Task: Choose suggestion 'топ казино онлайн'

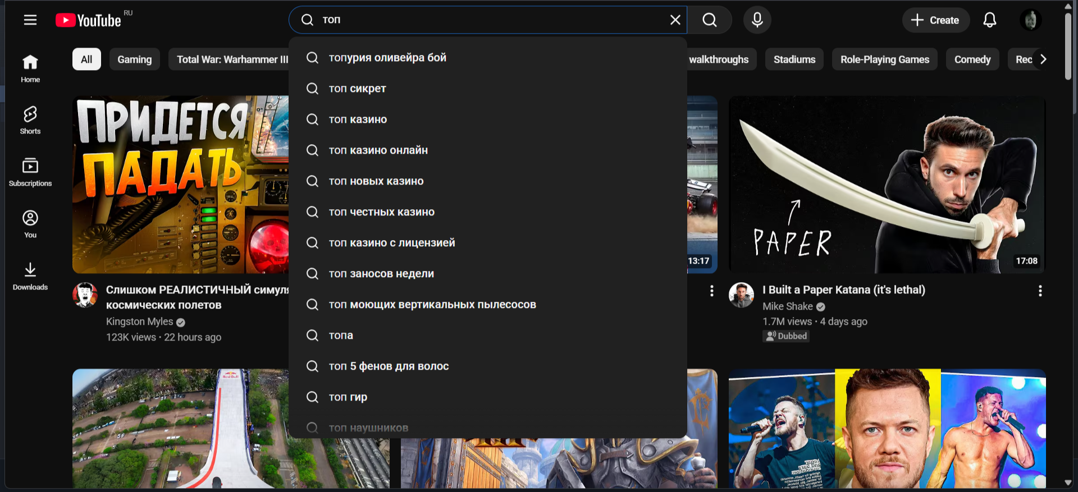Action: [x=488, y=150]
